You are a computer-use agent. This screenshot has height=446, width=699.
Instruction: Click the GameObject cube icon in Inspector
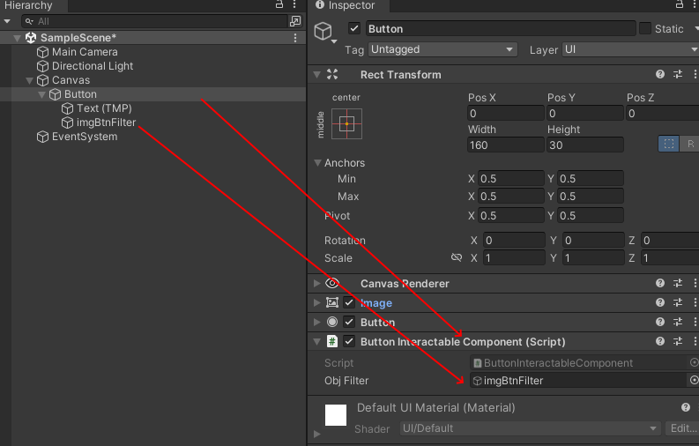(323, 31)
